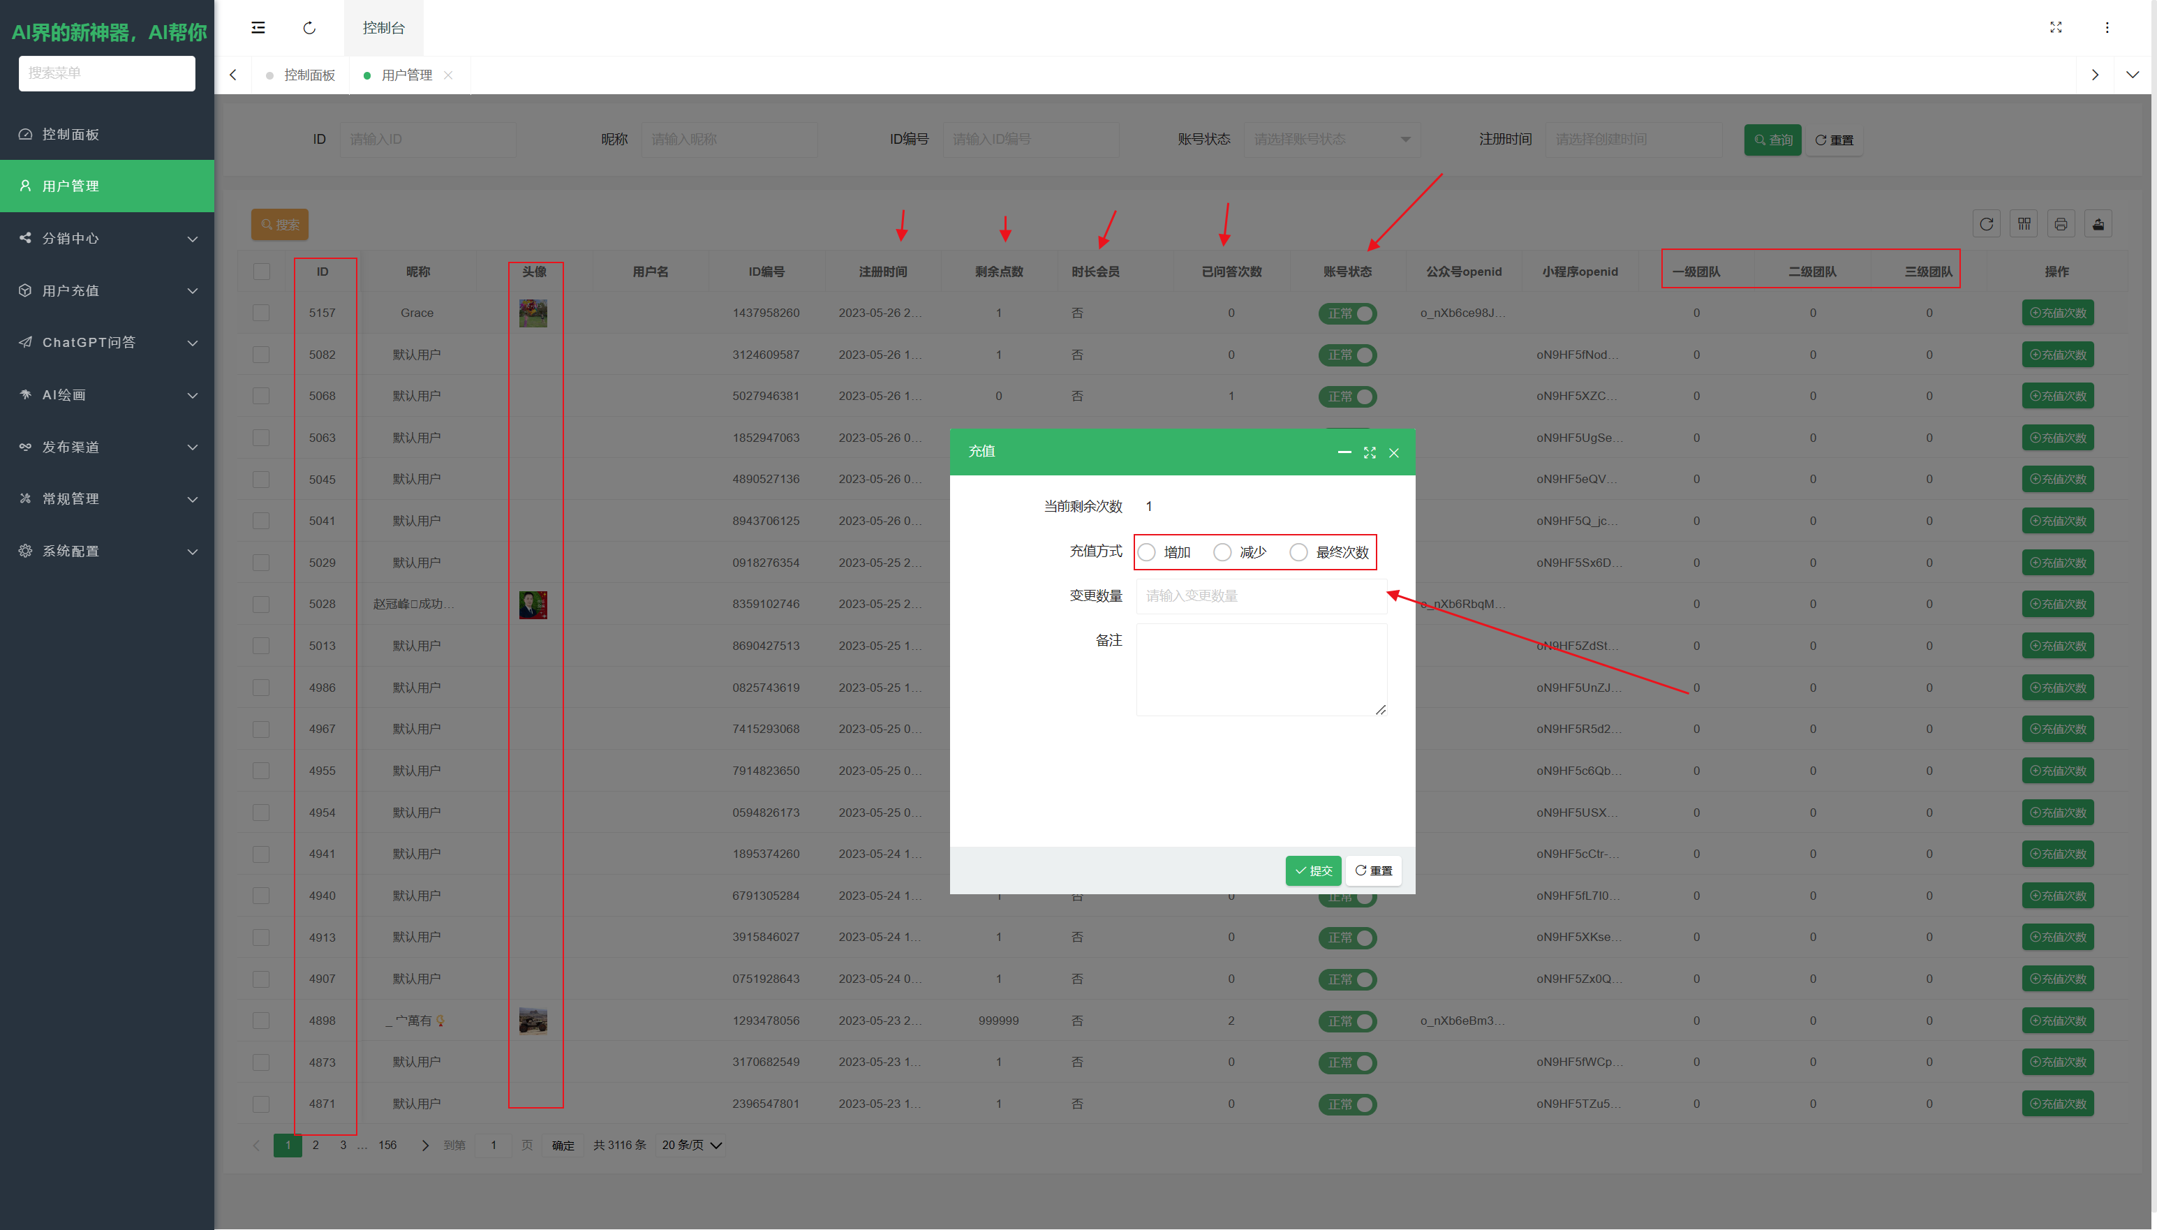Open 用户管理 in the sidebar
This screenshot has width=2157, height=1230.
[108, 186]
